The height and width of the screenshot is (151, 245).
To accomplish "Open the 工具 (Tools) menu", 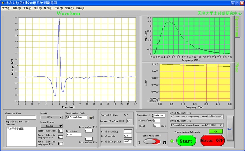I will 59,8.
